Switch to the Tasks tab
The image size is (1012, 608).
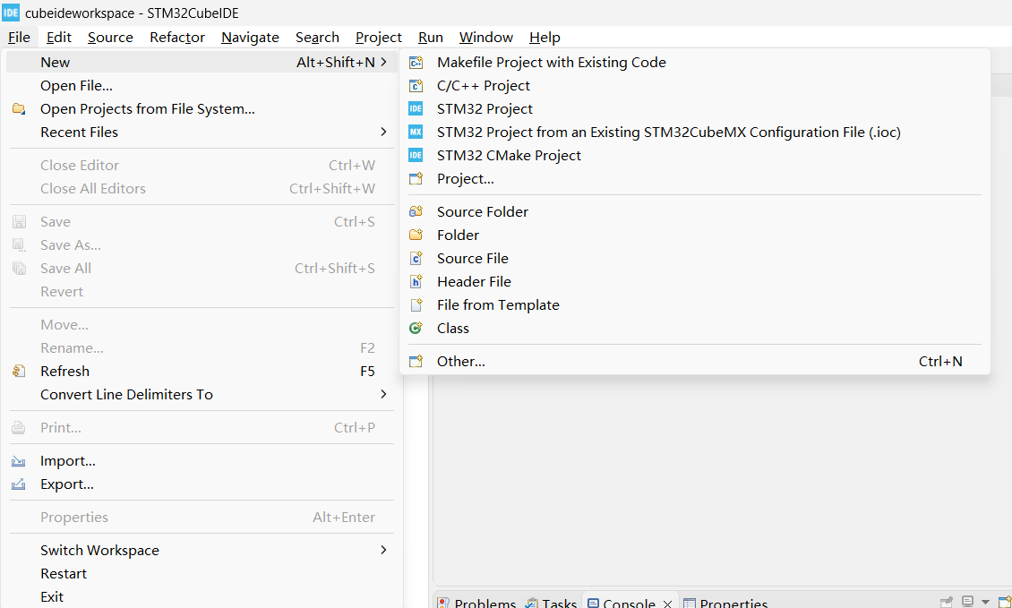tap(551, 603)
